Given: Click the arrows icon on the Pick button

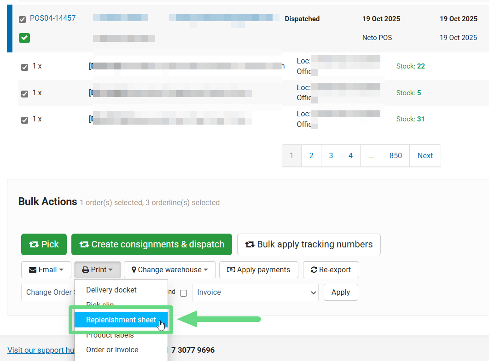Looking at the screenshot, I should [34, 245].
